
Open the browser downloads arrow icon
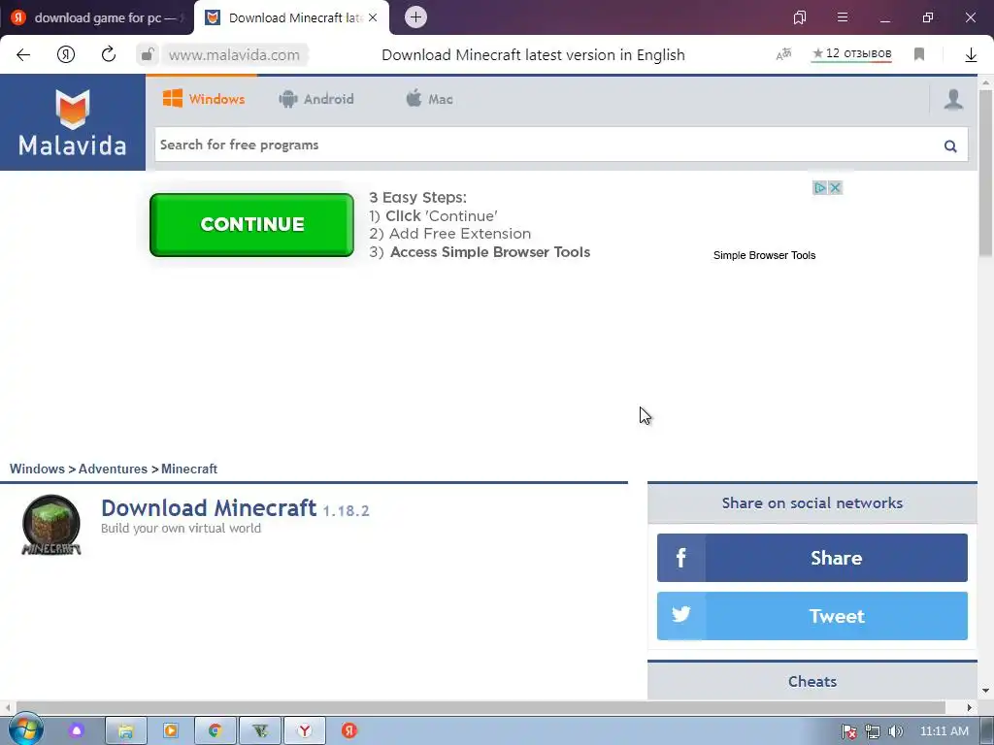pos(971,55)
